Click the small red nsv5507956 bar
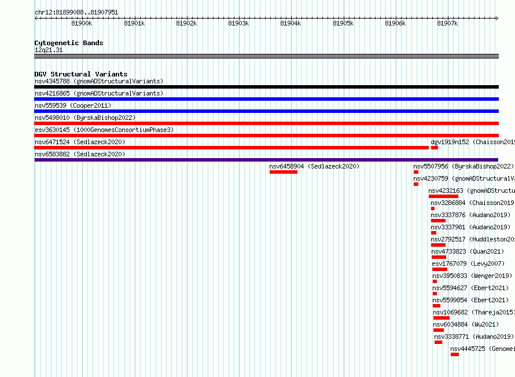This screenshot has height=377, width=515. click(x=416, y=172)
